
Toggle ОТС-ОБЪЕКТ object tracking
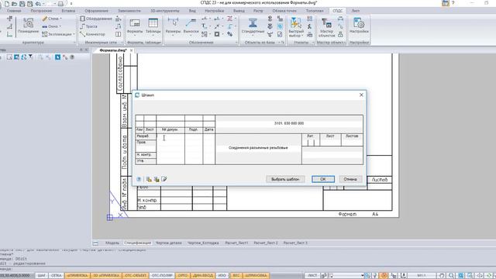[136, 276]
